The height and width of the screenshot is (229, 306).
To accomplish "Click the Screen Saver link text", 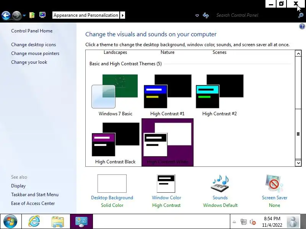I will (275, 198).
